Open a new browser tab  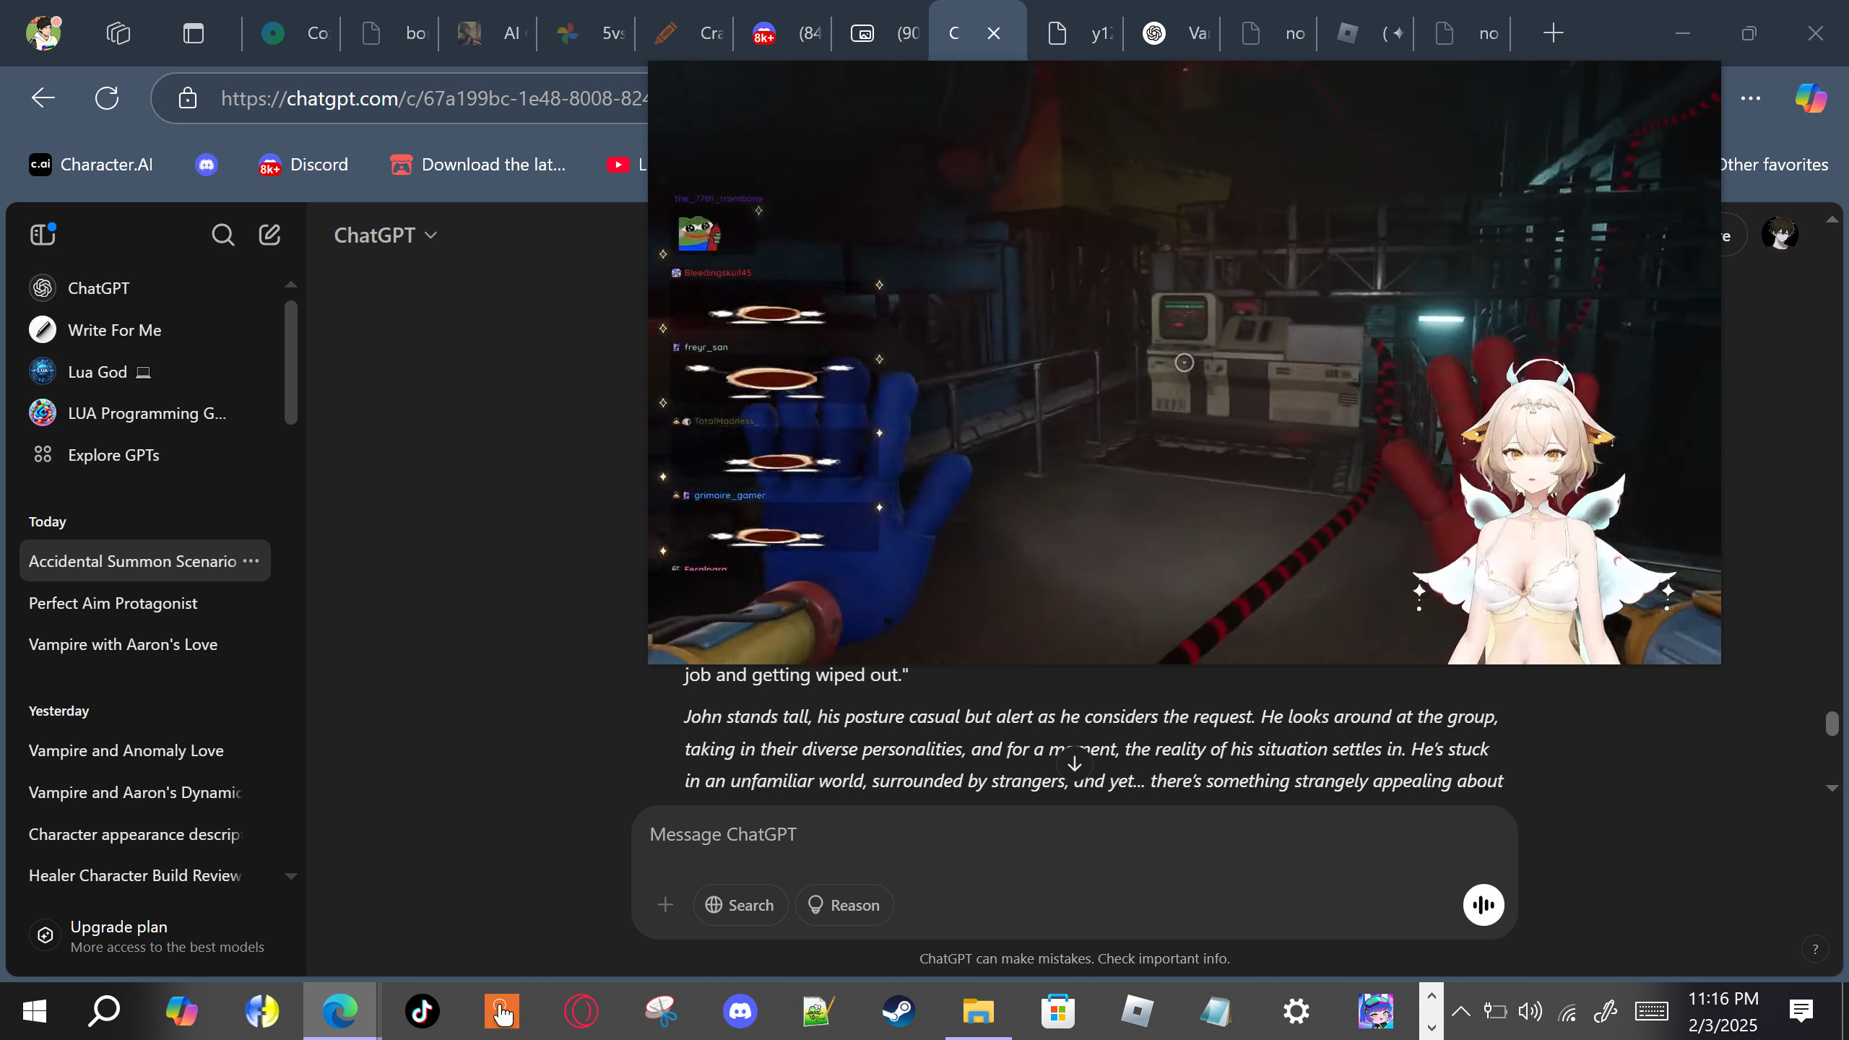[x=1553, y=33]
